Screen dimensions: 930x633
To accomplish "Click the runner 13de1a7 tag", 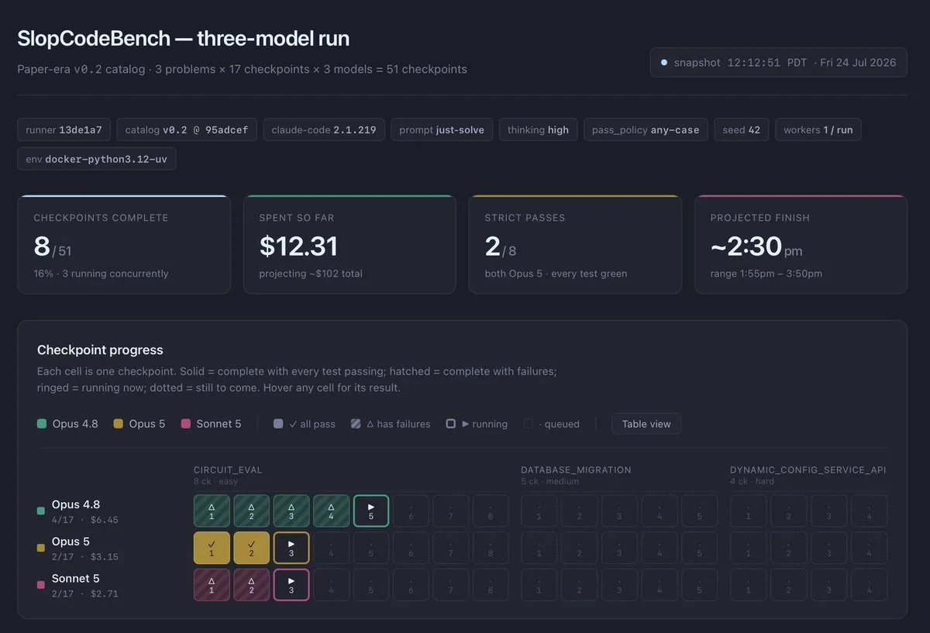I will pyautogui.click(x=64, y=129).
